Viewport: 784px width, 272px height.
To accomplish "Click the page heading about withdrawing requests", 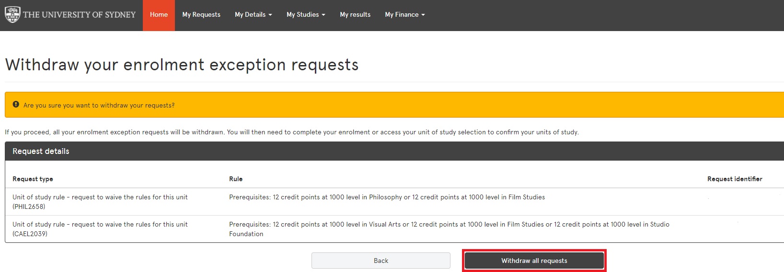I will 182,65.
